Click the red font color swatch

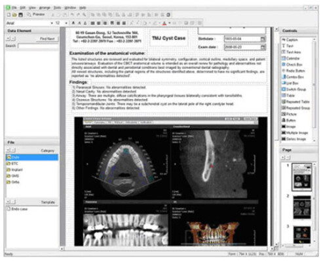[x=164, y=23]
